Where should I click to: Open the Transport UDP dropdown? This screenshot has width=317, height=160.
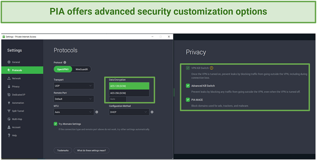[74, 86]
